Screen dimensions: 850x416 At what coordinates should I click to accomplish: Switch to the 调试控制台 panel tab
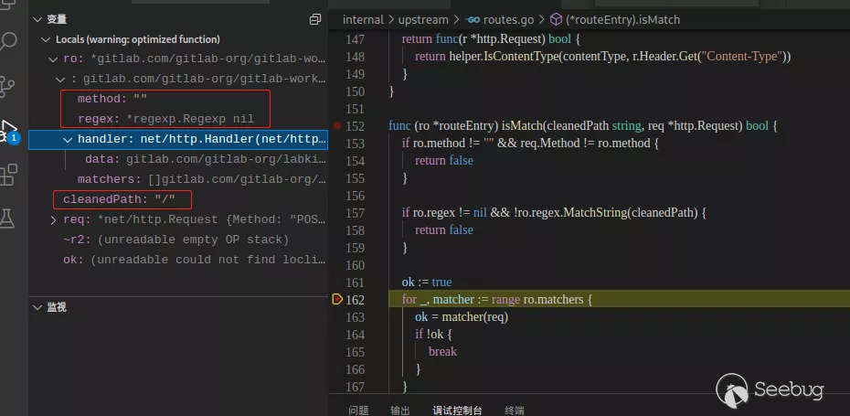tap(457, 411)
